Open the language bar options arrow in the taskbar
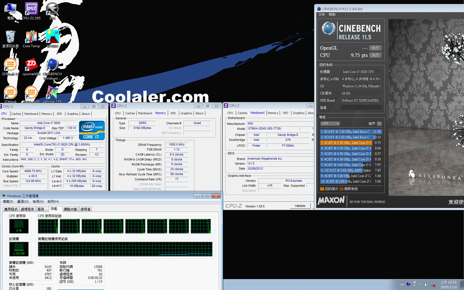 [x=415, y=285]
